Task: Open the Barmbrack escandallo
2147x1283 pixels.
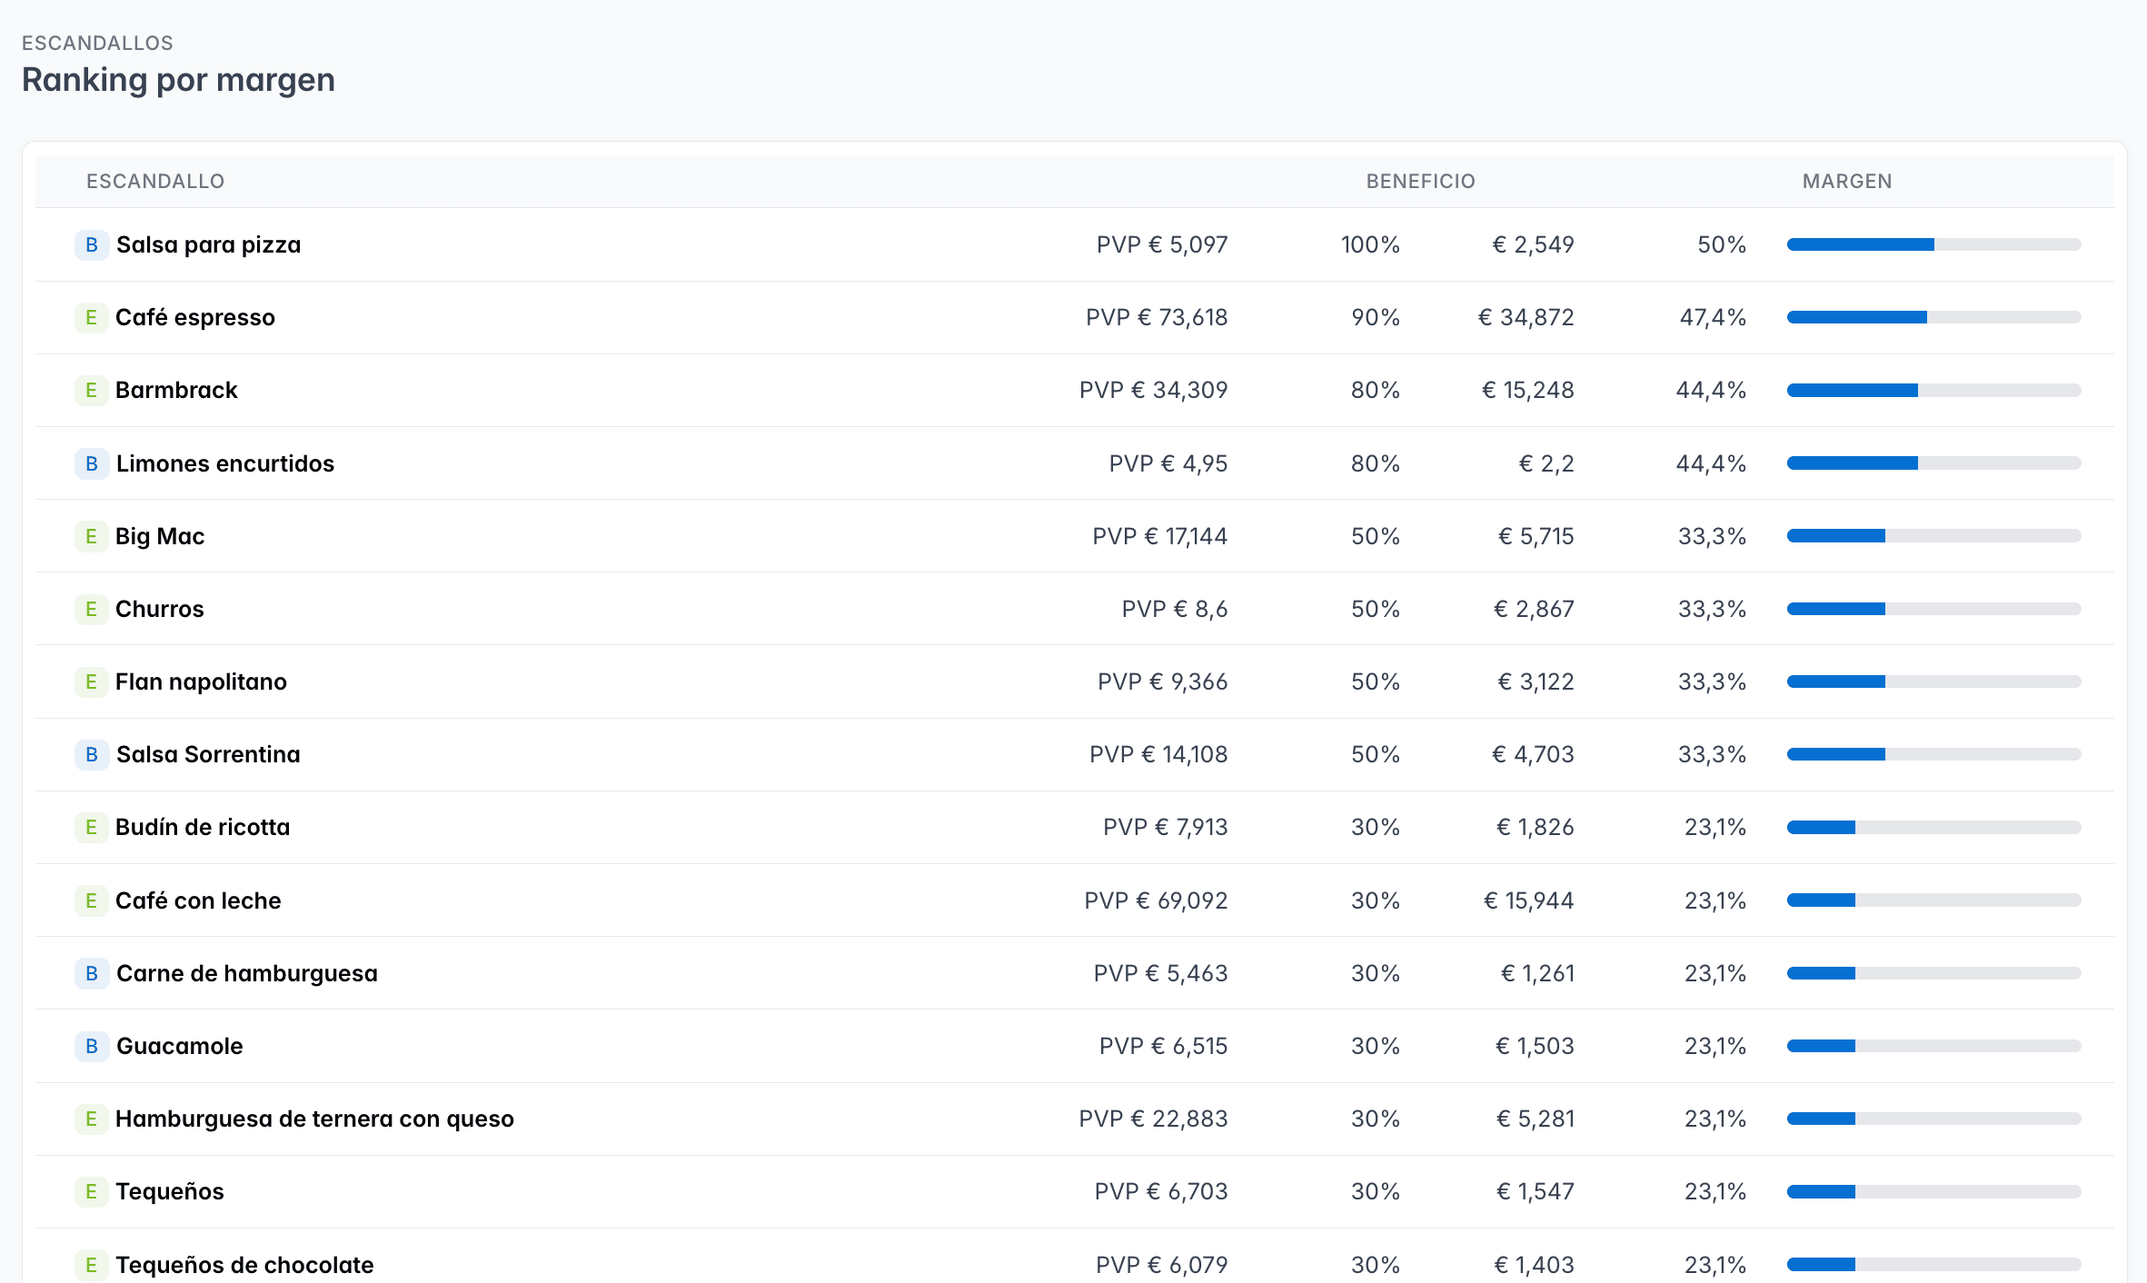Action: 176,390
